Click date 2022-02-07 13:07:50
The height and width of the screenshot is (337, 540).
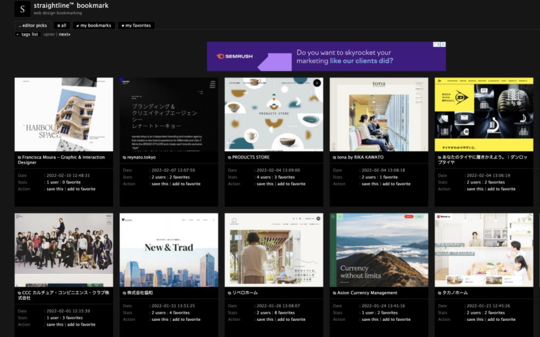click(x=173, y=170)
